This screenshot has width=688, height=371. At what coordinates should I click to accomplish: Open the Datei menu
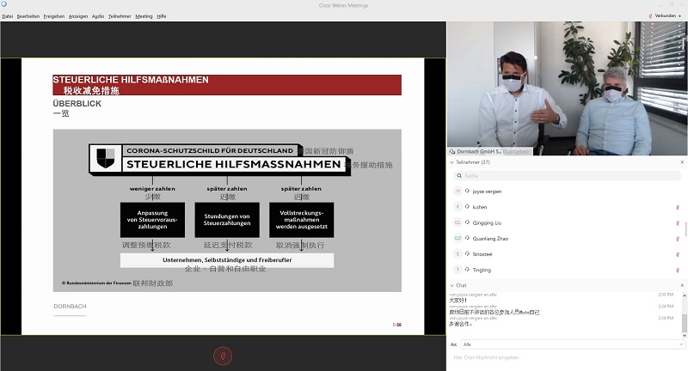pyautogui.click(x=8, y=15)
